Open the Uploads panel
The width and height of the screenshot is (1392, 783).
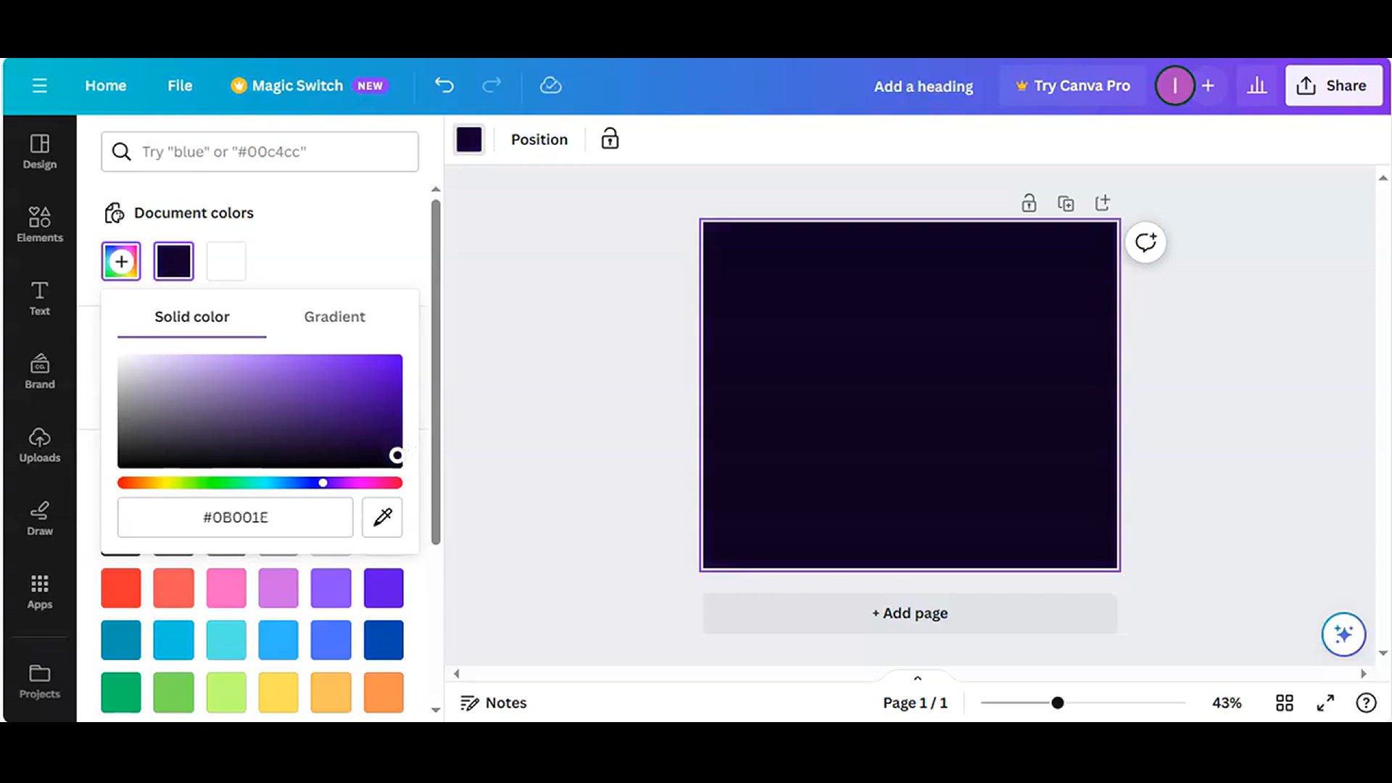click(40, 444)
